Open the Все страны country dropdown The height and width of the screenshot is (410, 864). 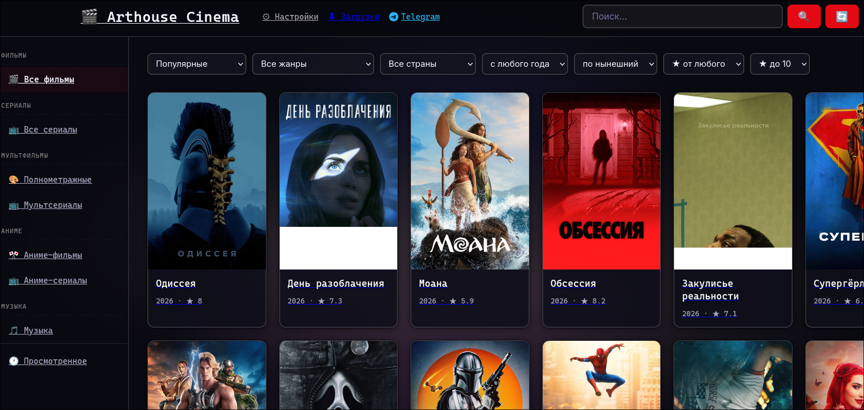click(x=428, y=64)
